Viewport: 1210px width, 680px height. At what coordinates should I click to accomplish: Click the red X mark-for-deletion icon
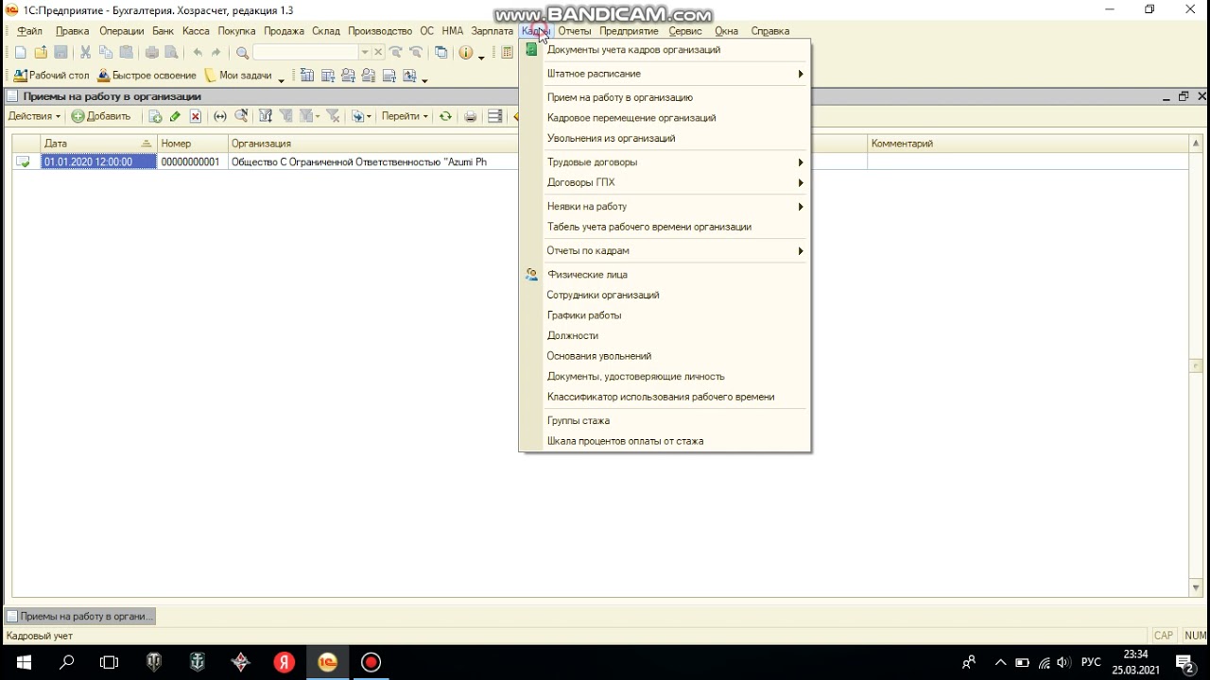(196, 116)
